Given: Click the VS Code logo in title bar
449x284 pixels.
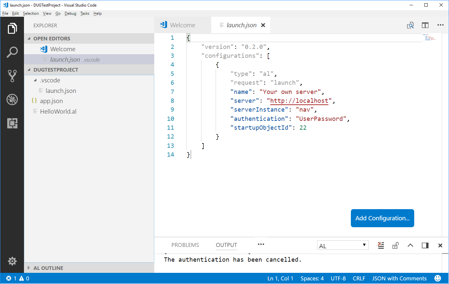Looking at the screenshot, I should [5, 5].
